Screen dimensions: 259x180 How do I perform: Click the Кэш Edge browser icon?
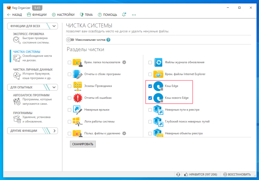[158, 86]
